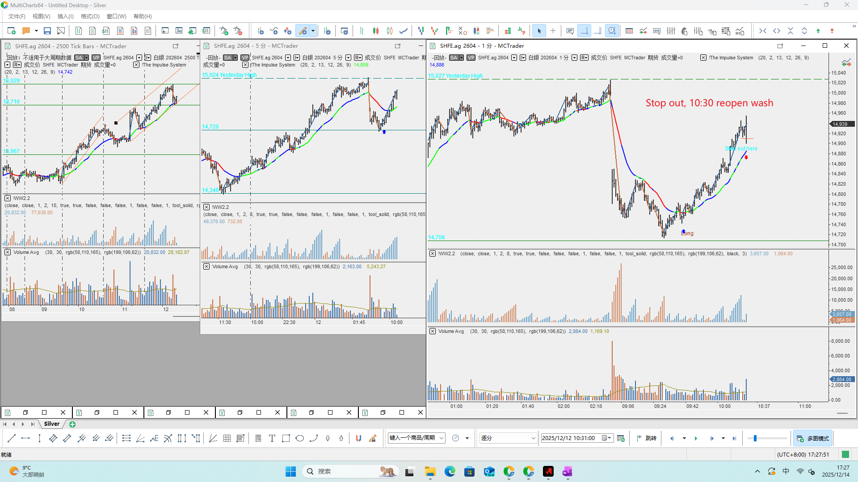This screenshot has width=858, height=482.
Task: Click the comment annotation toolbar icon
Action: point(570,31)
